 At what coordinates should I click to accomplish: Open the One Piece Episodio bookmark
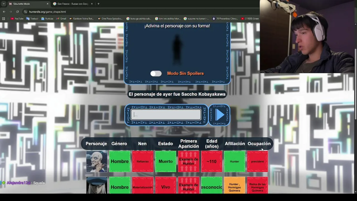coord(110,19)
